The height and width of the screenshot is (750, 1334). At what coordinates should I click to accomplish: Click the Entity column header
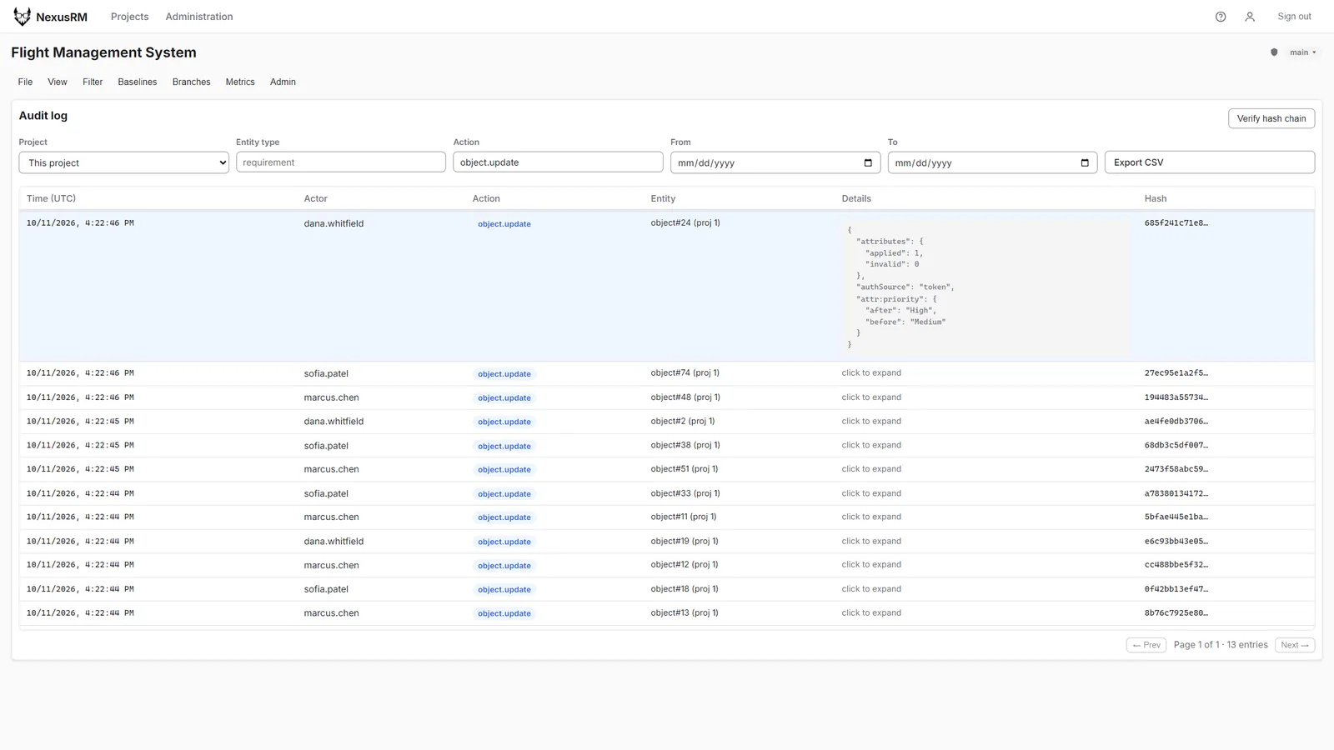tap(663, 198)
